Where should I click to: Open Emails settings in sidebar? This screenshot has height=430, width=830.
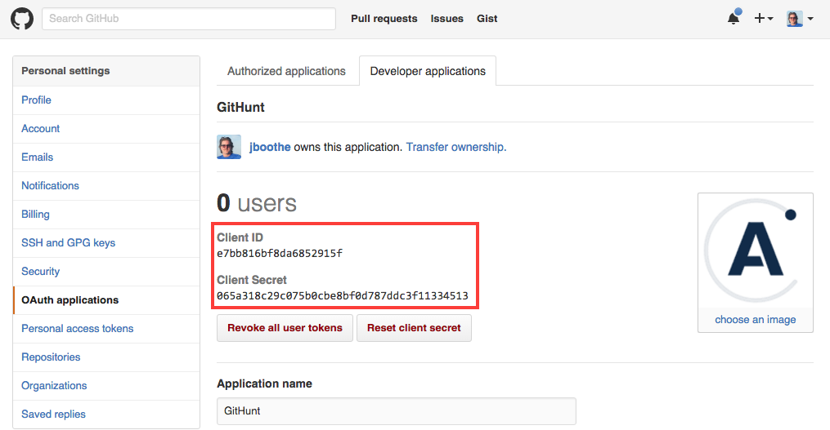tap(106, 157)
